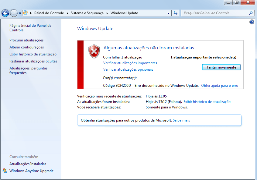Open Exibir histórico de atualização sidebar link
The height and width of the screenshot is (180, 257).
click(x=33, y=54)
